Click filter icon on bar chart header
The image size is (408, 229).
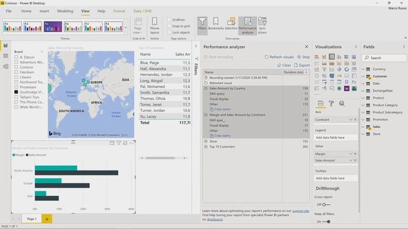tap(119, 143)
